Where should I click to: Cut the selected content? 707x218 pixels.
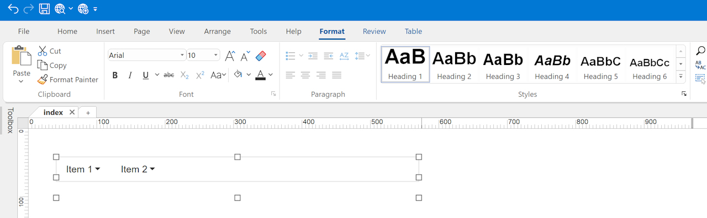point(49,51)
